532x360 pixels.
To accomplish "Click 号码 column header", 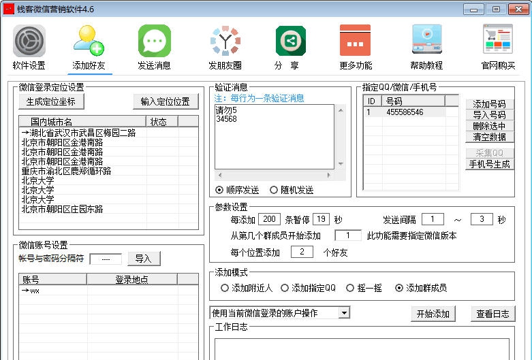I will pos(413,101).
